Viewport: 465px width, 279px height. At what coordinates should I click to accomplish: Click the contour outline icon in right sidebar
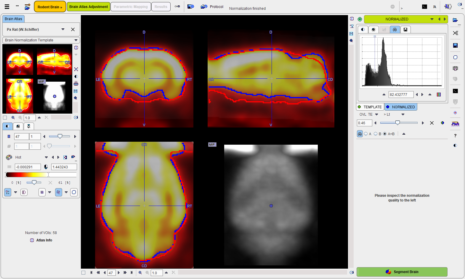tap(455, 57)
